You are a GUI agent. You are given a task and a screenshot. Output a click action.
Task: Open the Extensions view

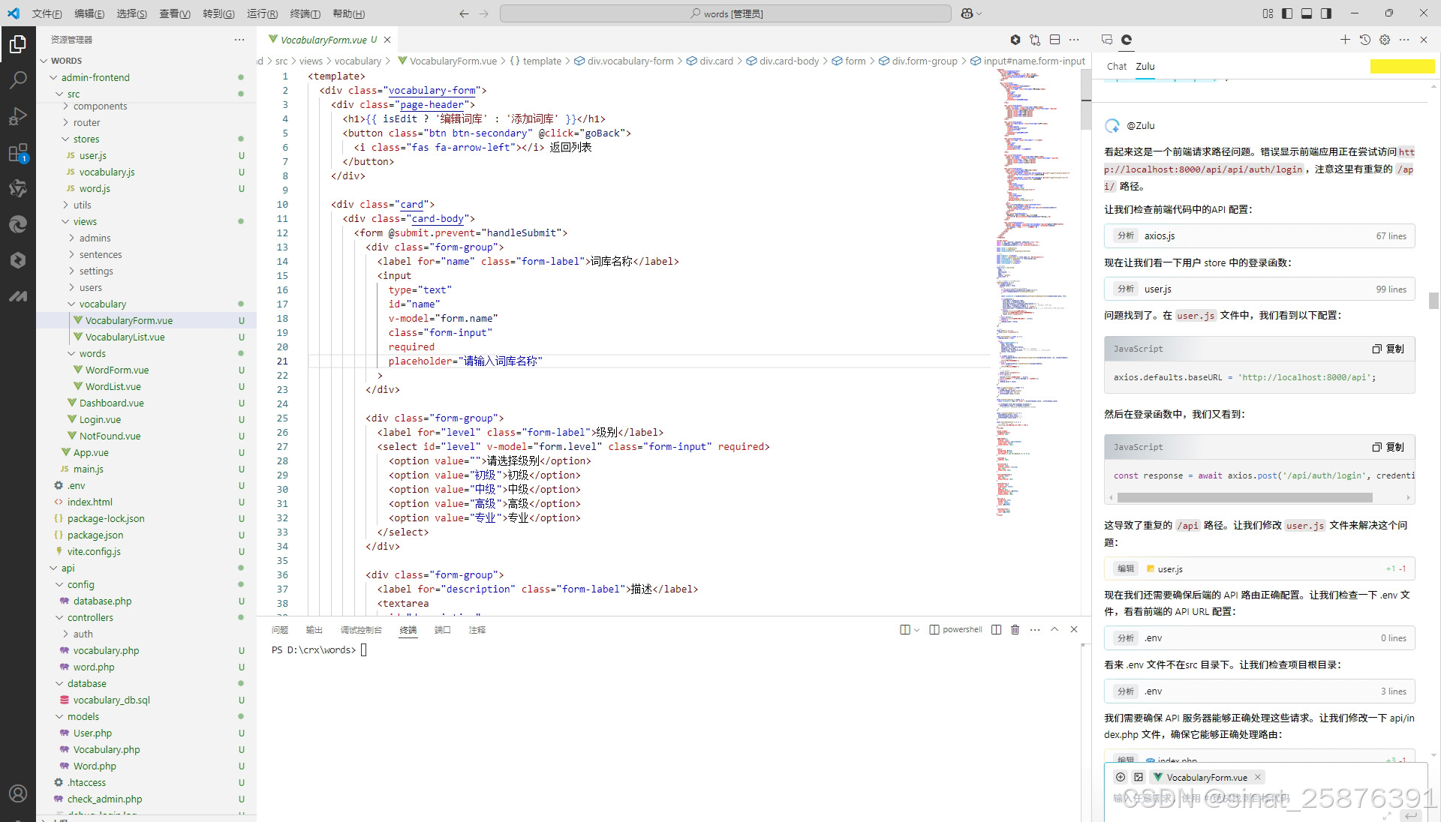(18, 153)
